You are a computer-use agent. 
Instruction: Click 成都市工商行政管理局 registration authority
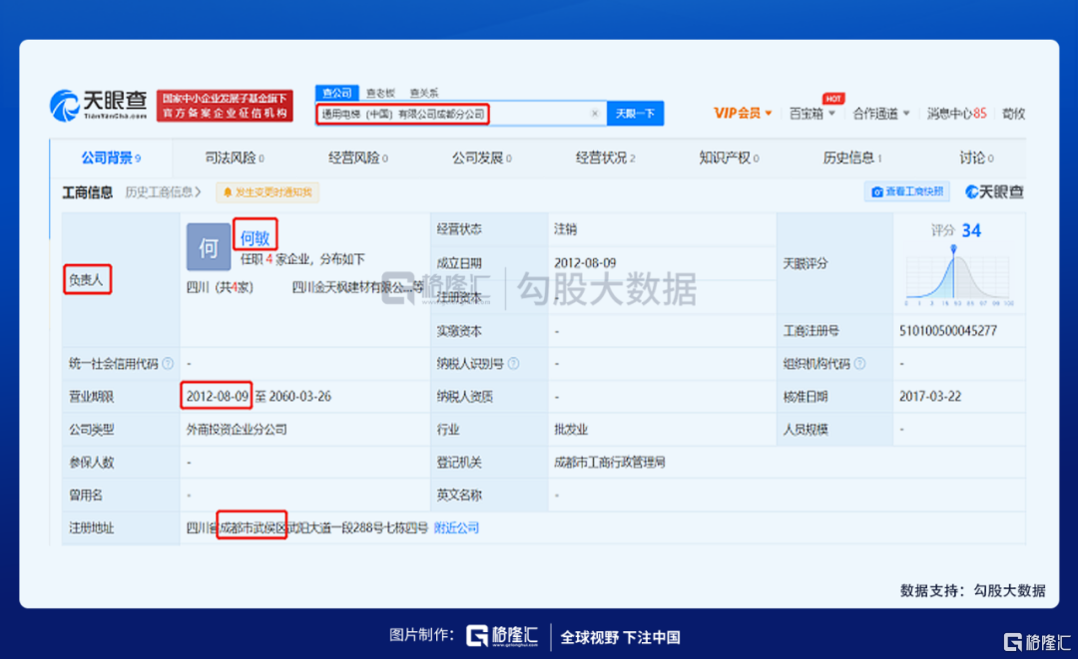click(x=610, y=463)
